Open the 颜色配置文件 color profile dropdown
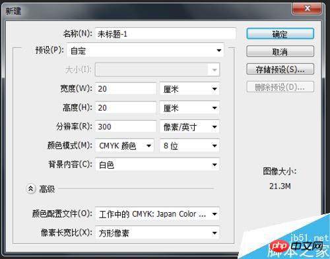 click(157, 214)
